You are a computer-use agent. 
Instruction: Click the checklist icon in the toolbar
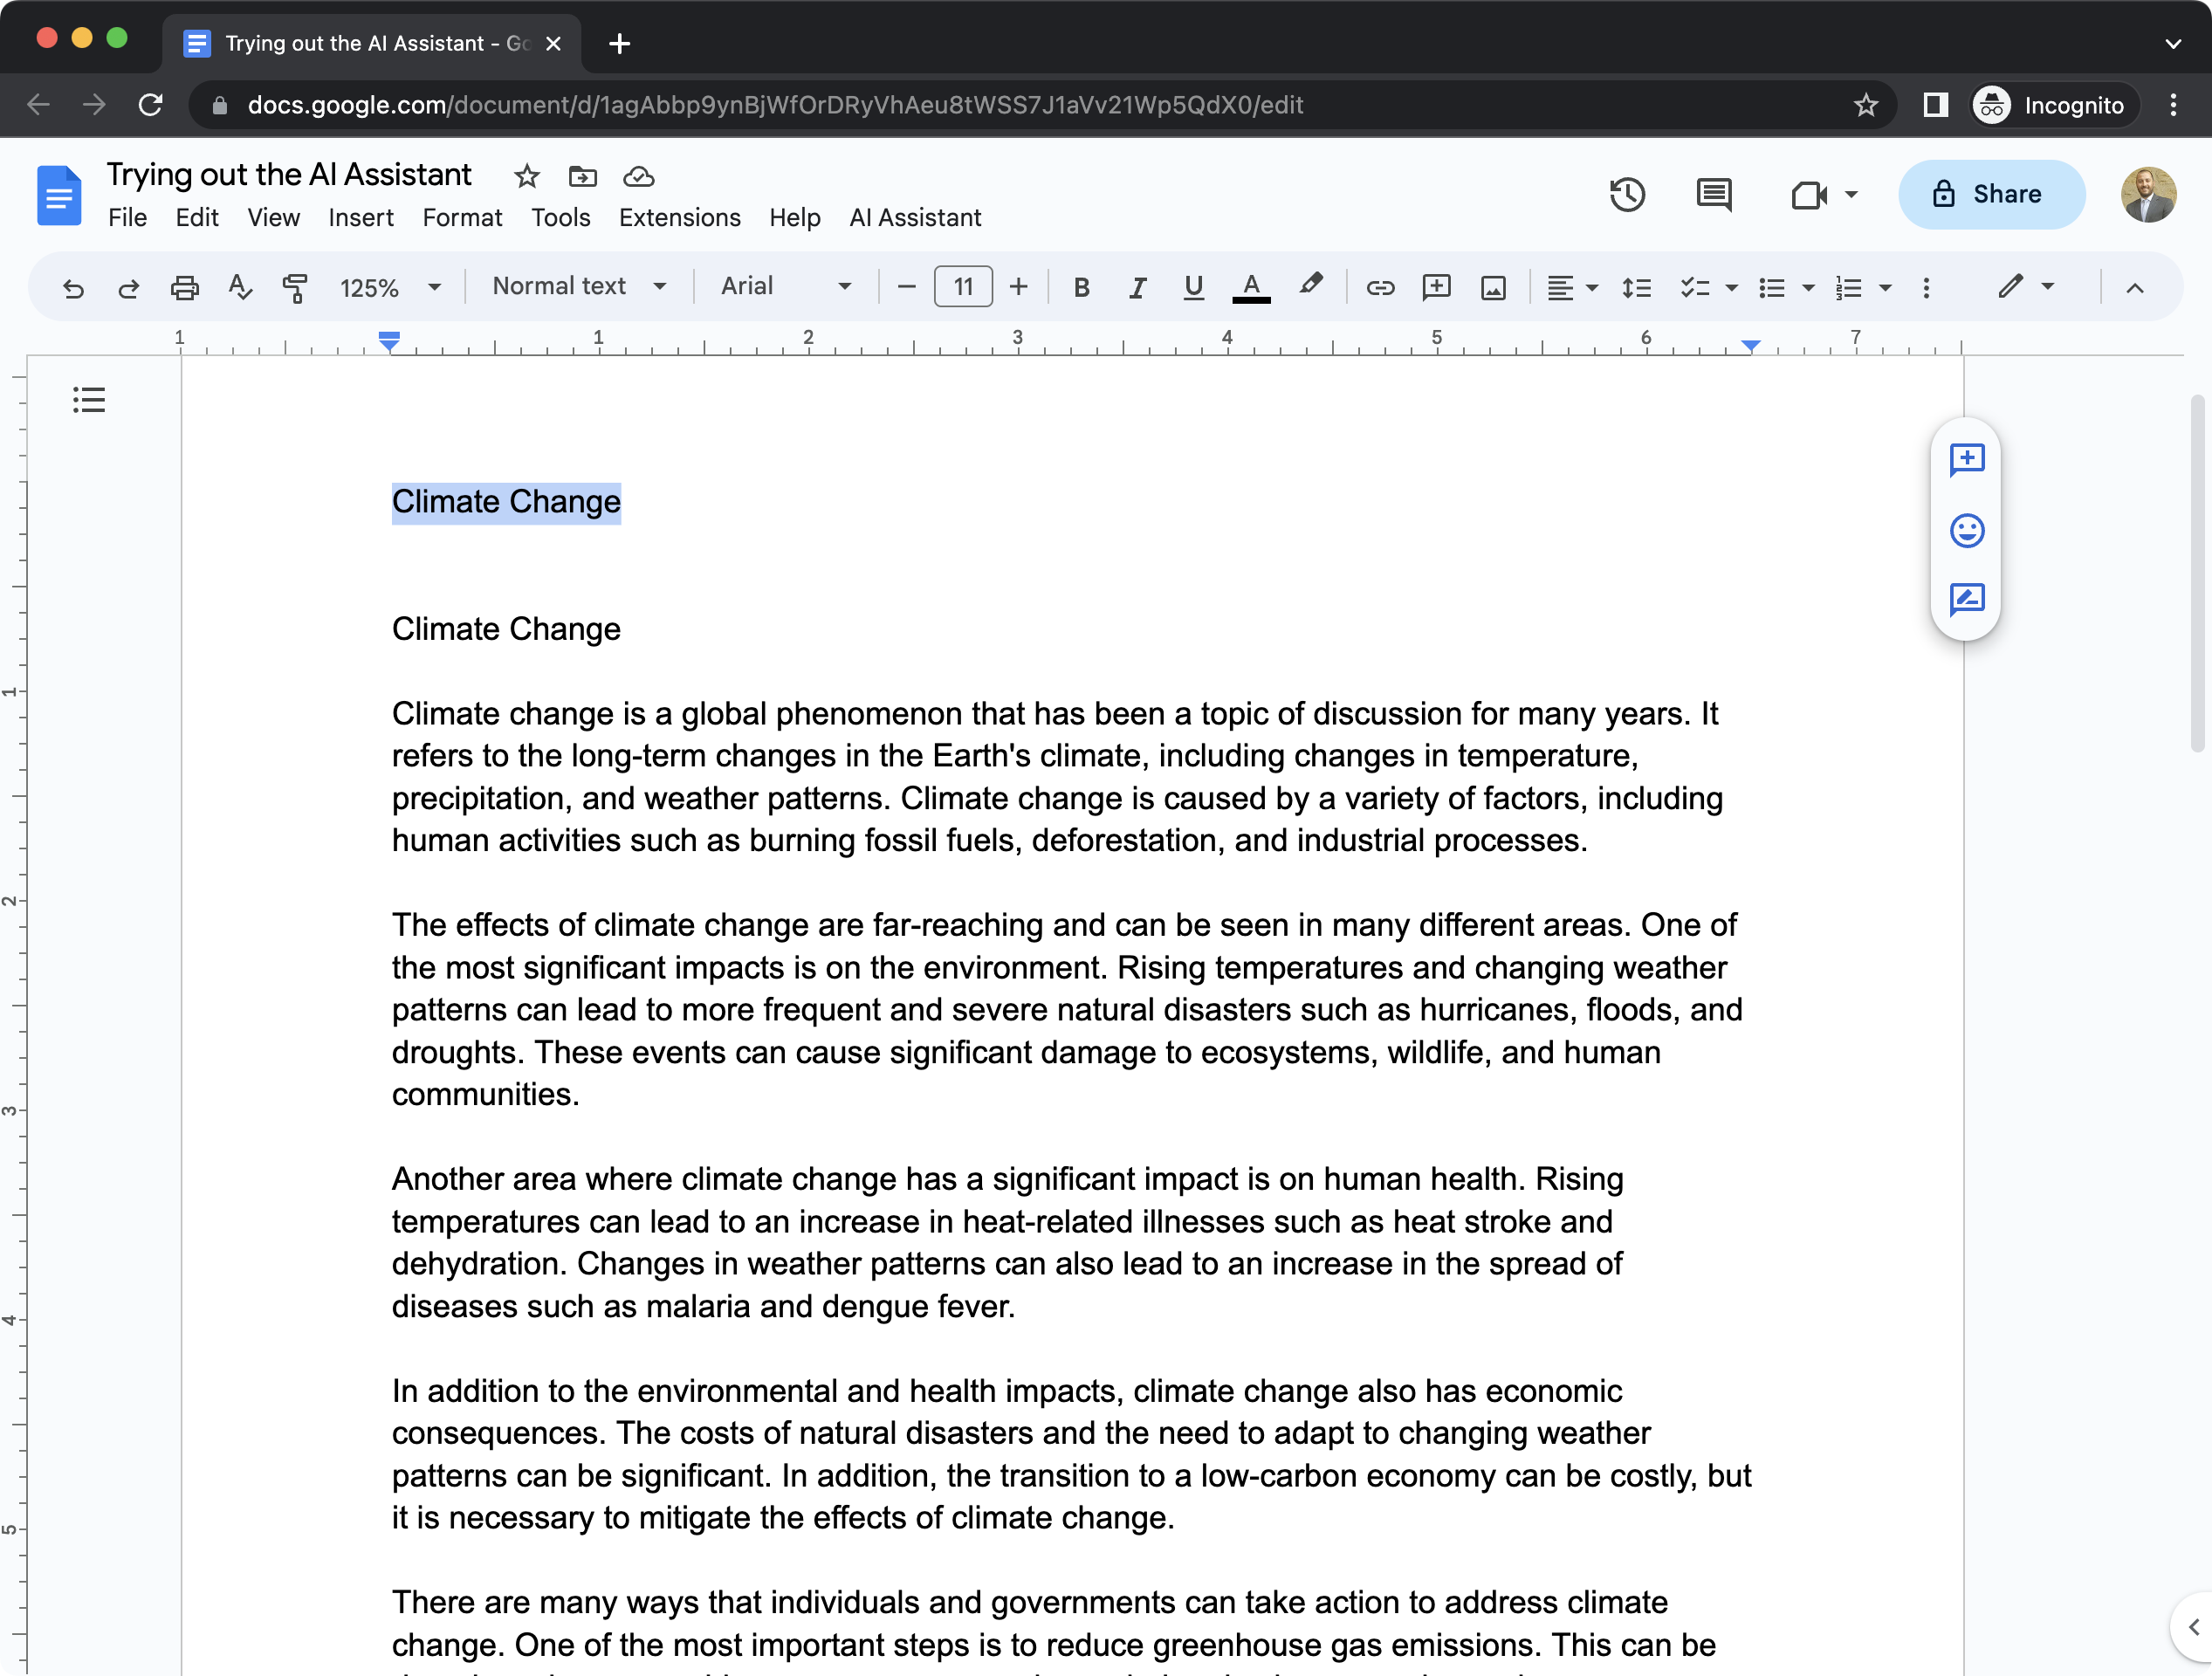point(1694,288)
